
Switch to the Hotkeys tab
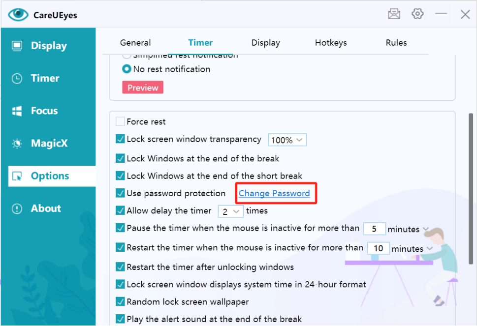[x=331, y=43]
